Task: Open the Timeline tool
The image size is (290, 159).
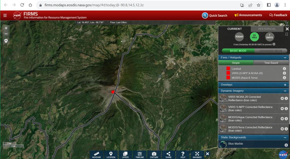Action: (140, 155)
